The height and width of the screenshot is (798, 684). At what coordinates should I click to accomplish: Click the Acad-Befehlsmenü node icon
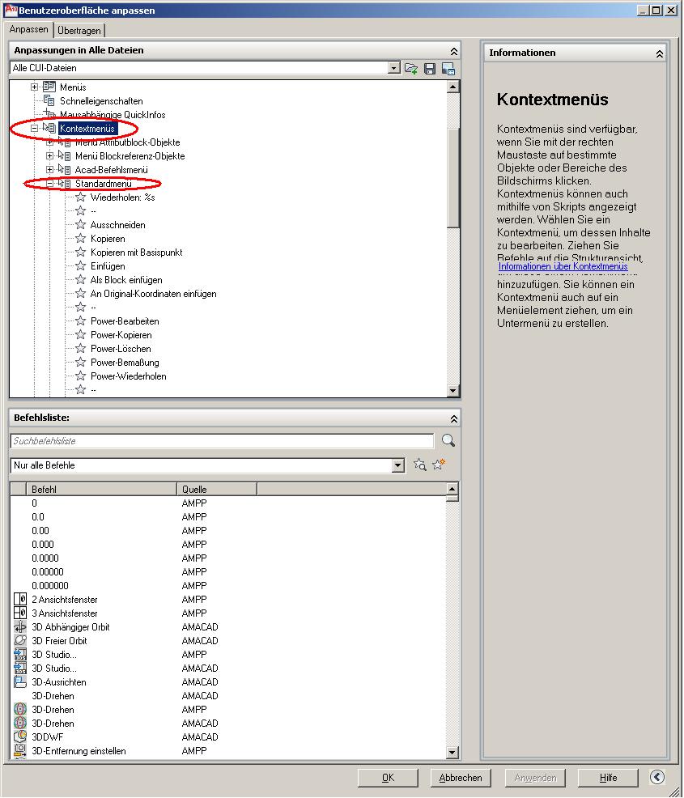[x=65, y=169]
